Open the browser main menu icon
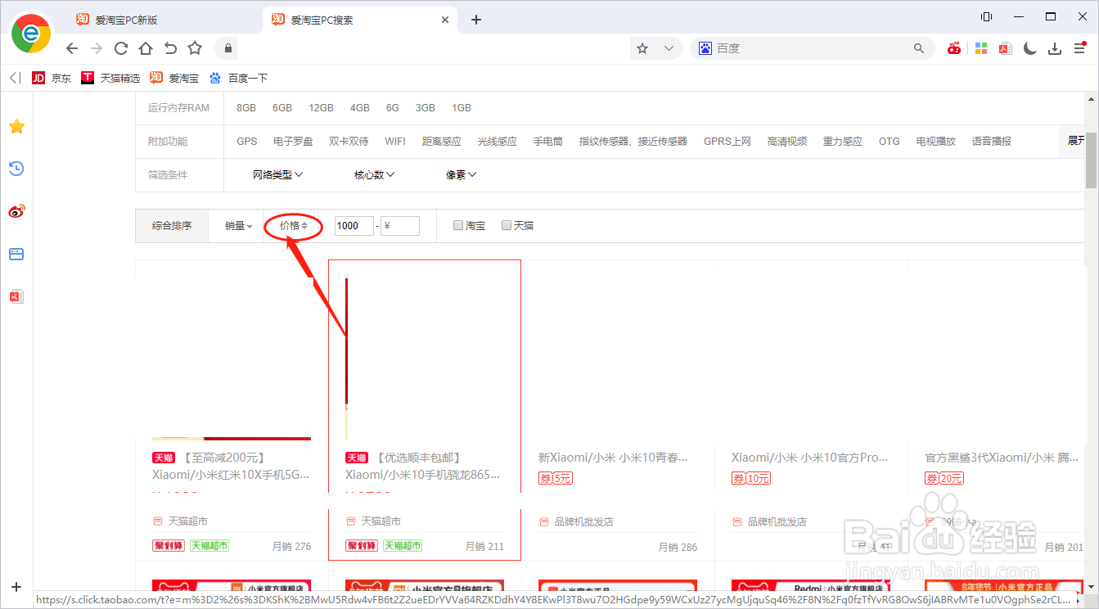Viewport: 1099px width, 609px height. pyautogui.click(x=1079, y=48)
